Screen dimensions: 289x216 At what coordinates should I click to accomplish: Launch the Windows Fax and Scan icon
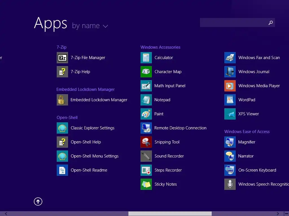pos(230,58)
